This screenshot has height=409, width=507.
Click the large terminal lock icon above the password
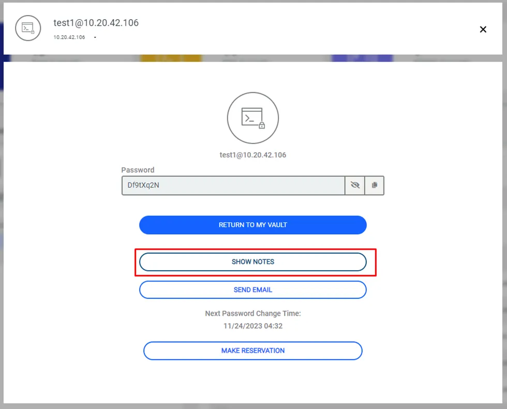point(253,118)
